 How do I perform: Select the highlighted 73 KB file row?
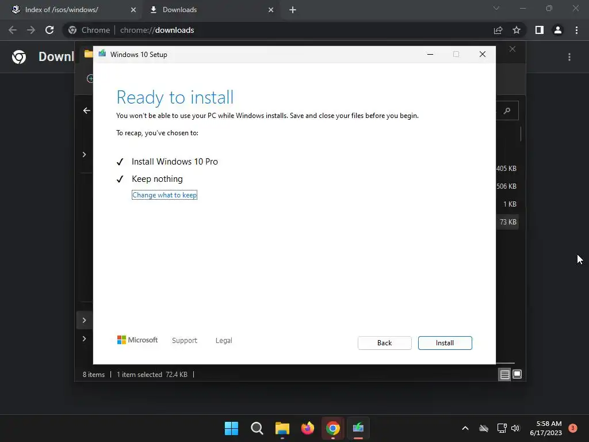click(508, 222)
